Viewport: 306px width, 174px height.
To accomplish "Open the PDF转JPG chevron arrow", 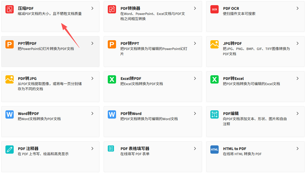I will (92, 78).
